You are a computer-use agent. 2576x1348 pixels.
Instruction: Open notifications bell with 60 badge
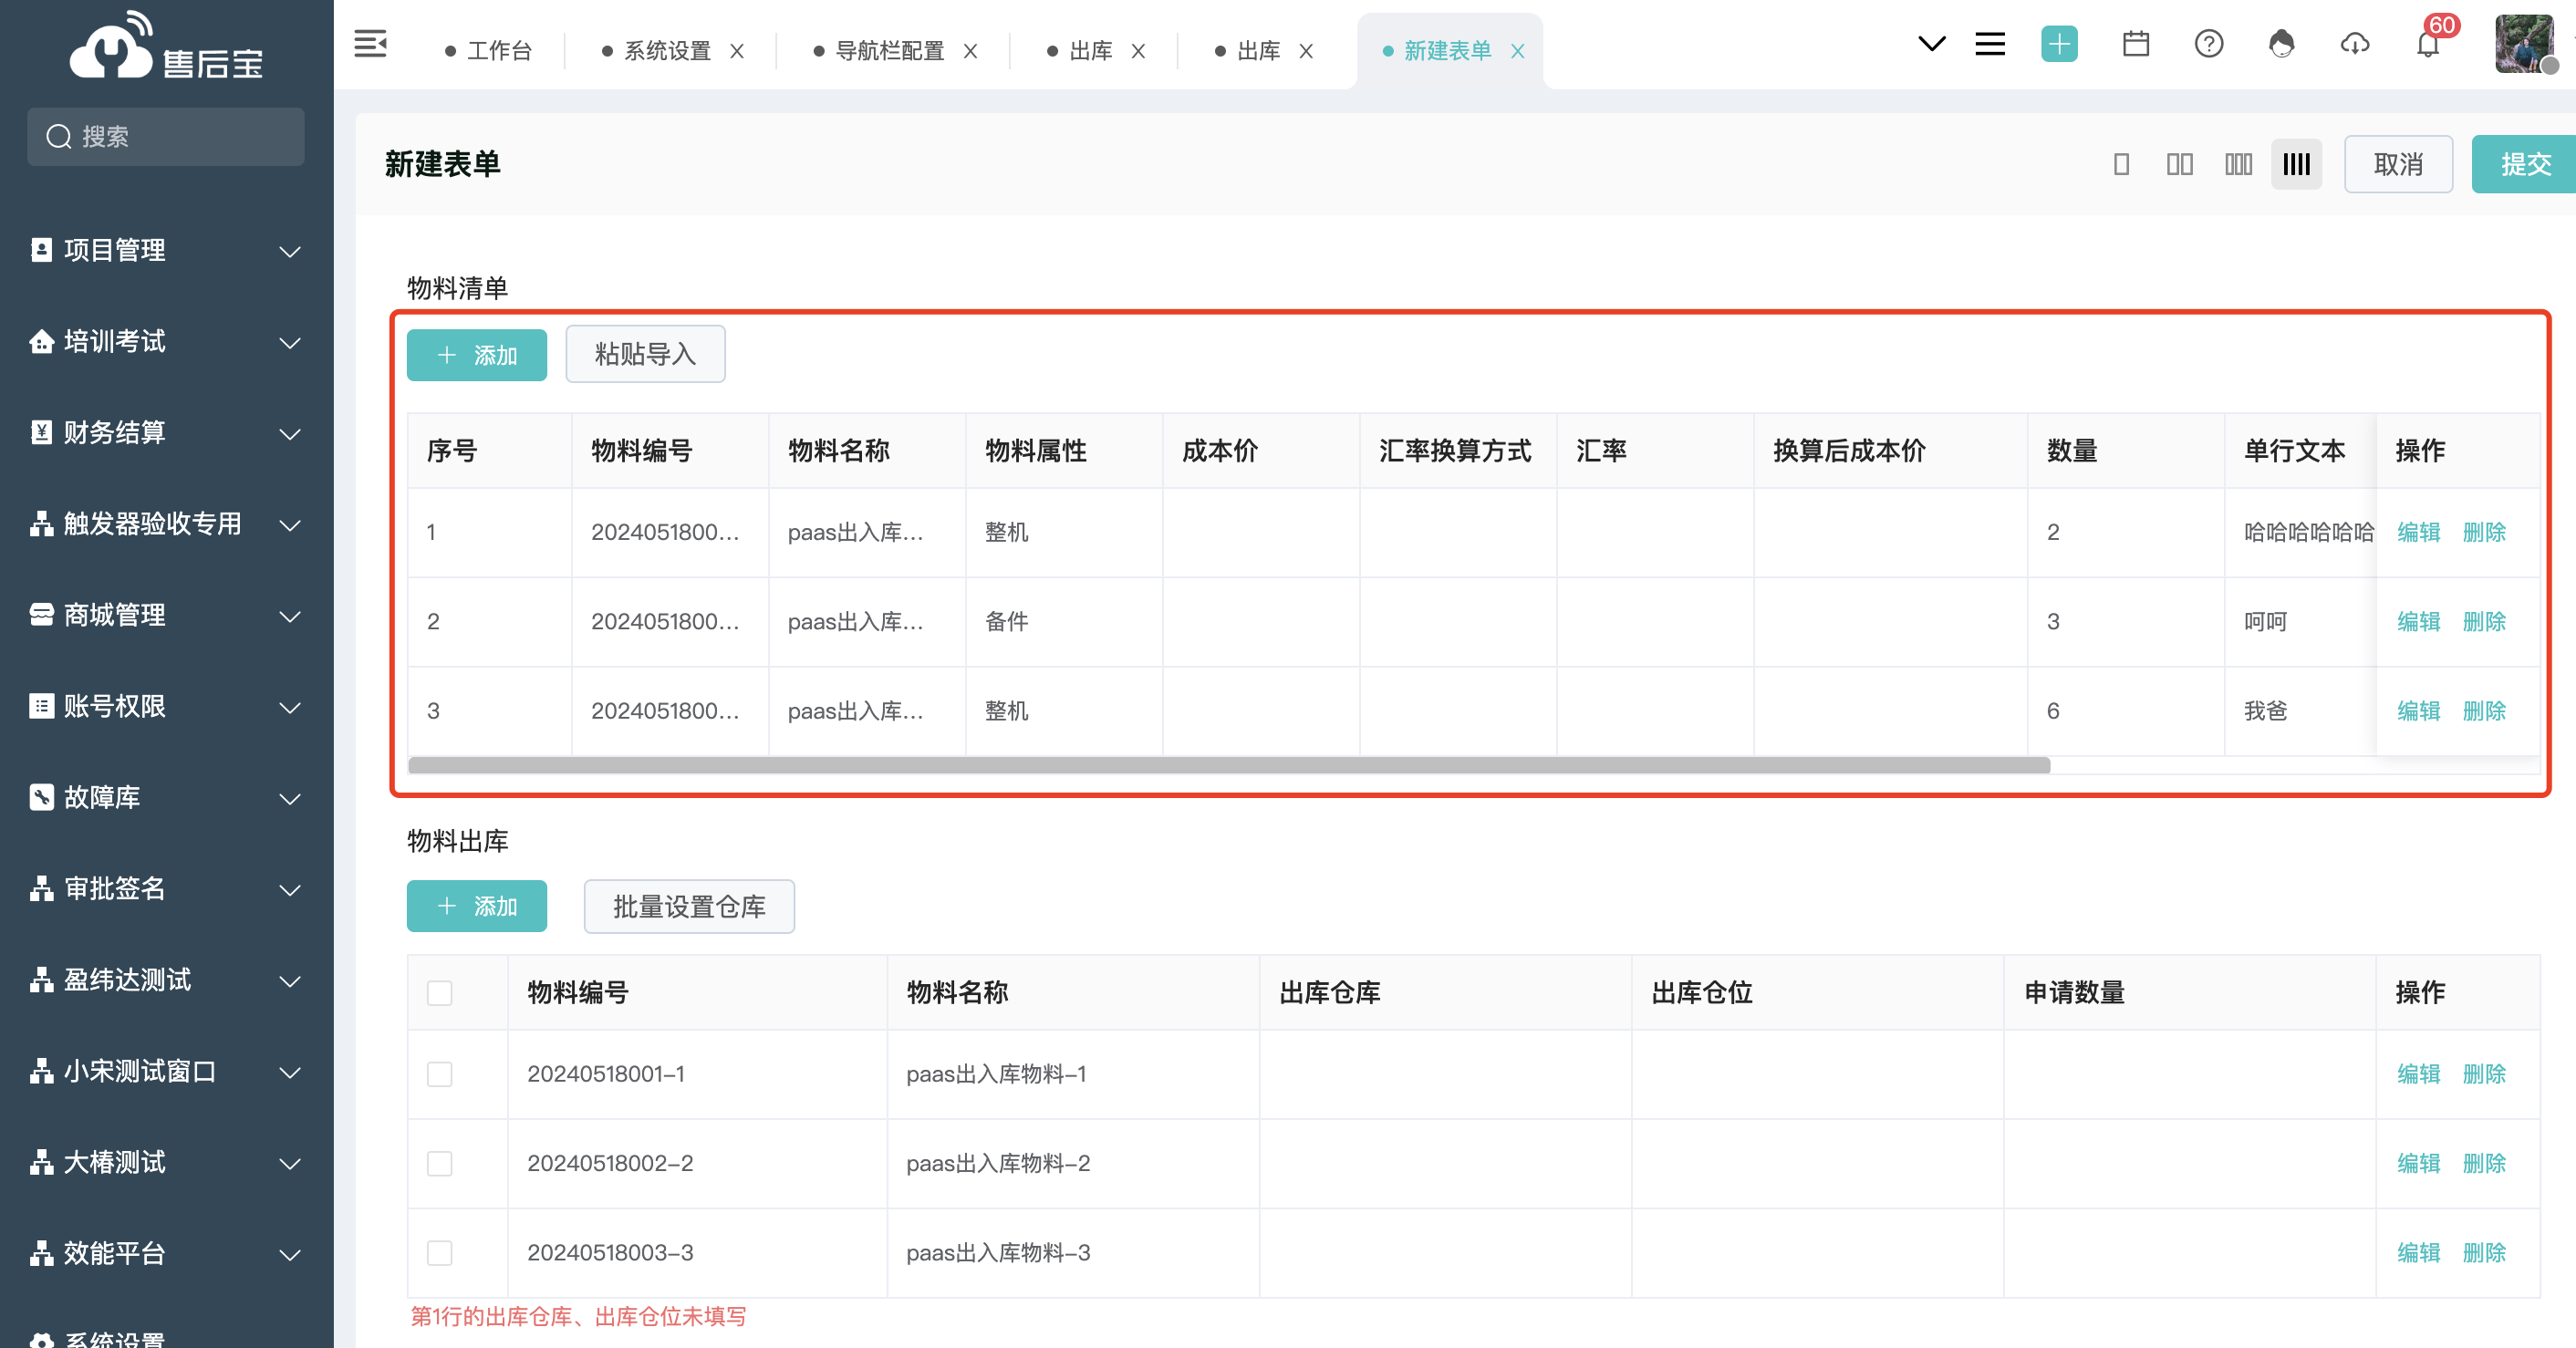pyautogui.click(x=2428, y=44)
